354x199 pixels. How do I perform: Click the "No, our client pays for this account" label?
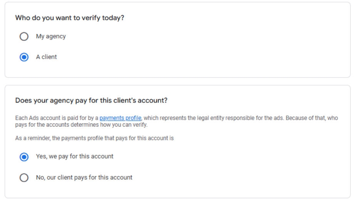point(84,177)
